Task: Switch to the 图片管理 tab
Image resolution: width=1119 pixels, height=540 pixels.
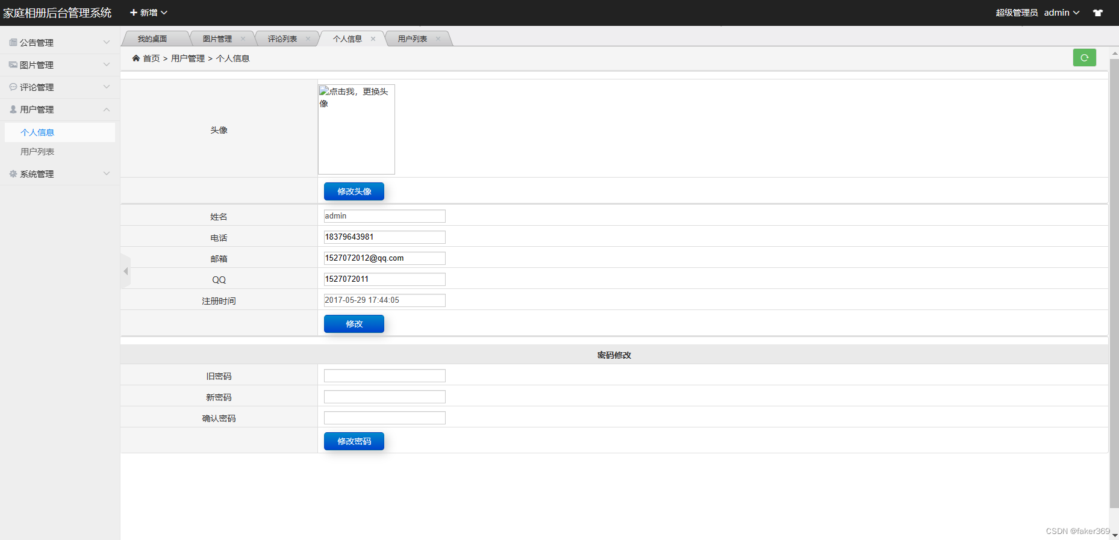Action: click(217, 39)
